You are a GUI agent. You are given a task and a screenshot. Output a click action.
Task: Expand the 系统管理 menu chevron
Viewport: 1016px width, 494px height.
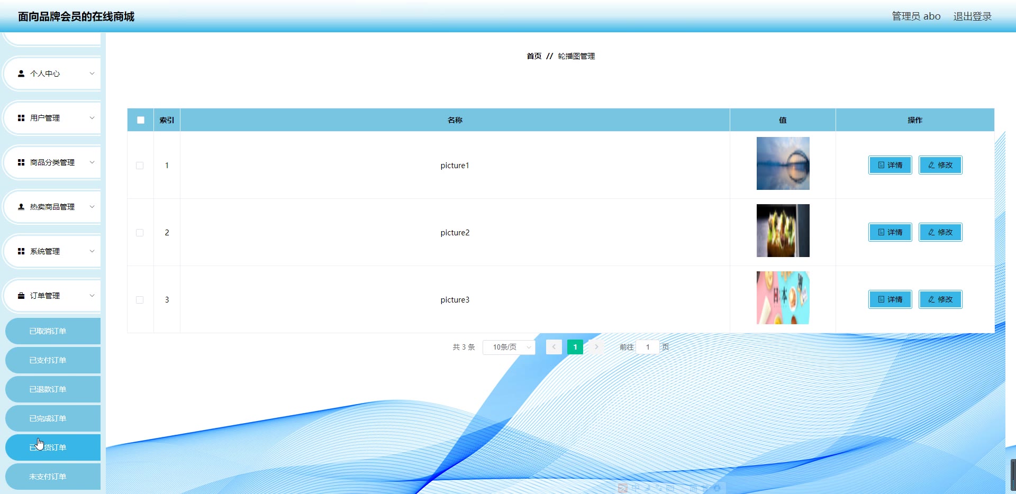[92, 251]
